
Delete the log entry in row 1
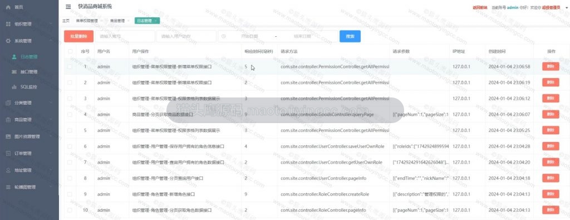[x=551, y=66]
